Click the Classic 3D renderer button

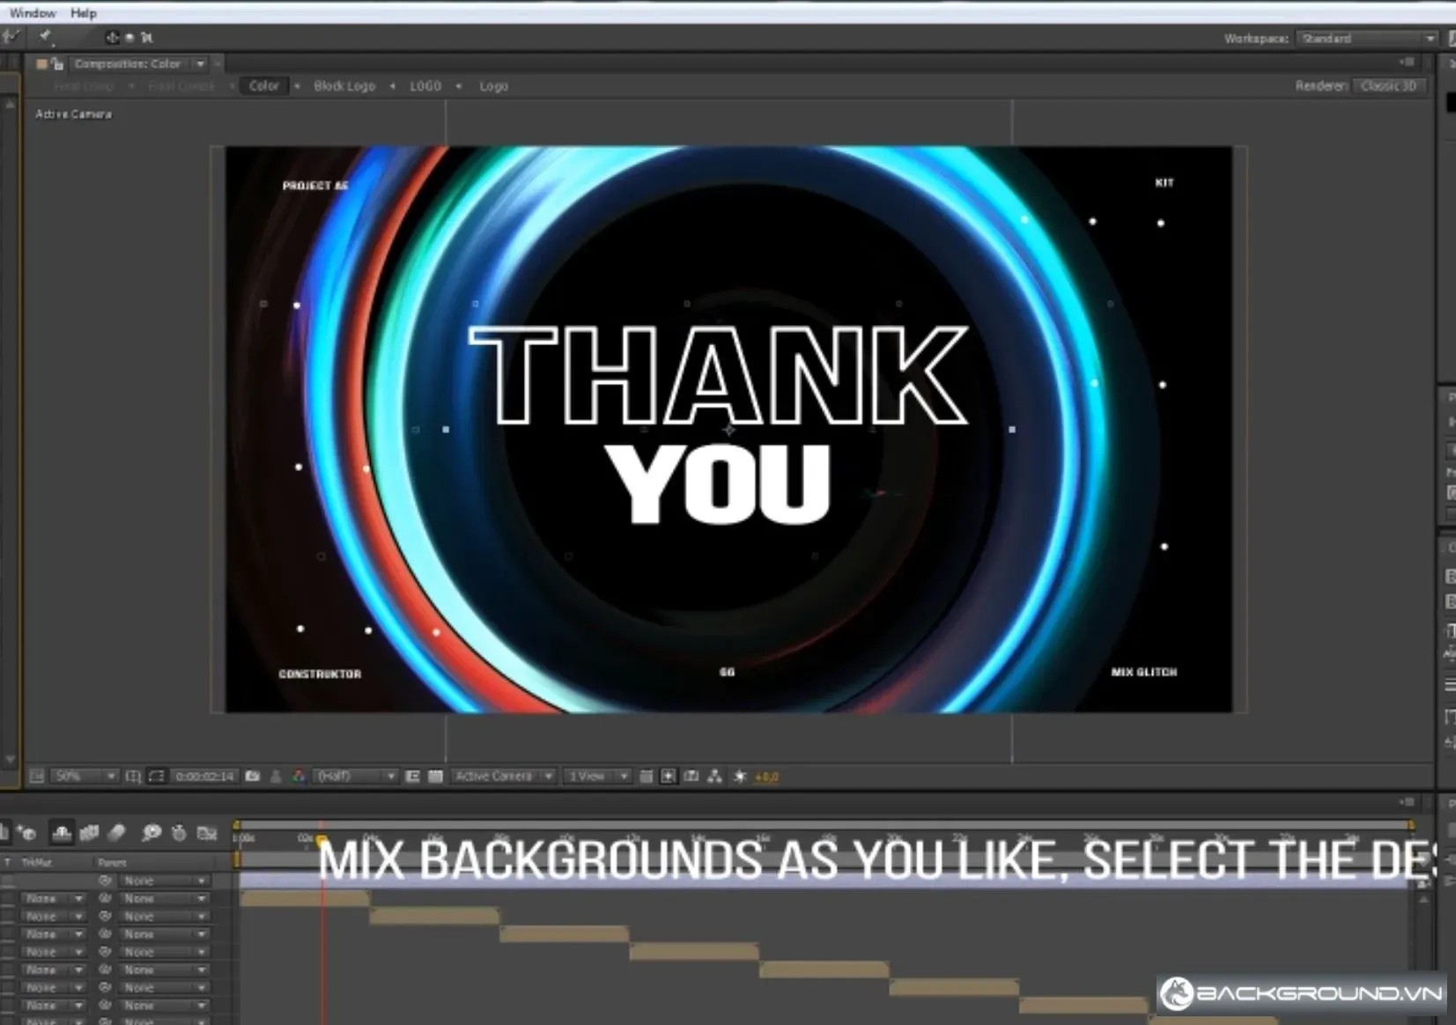click(1388, 86)
